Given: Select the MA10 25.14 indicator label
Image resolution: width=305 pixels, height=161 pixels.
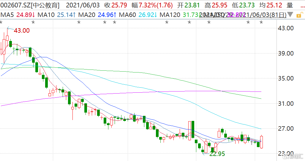Looking at the screenshot, I should (57, 15).
